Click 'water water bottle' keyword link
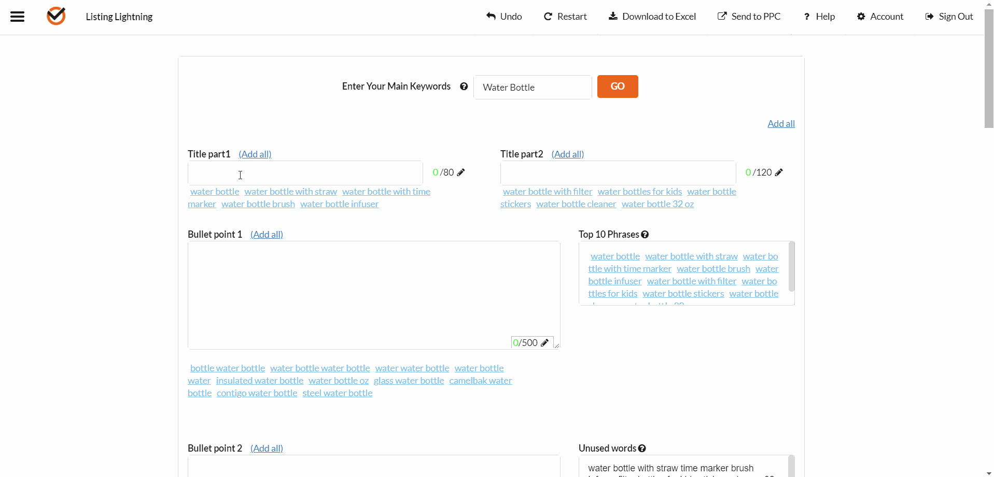 point(412,368)
